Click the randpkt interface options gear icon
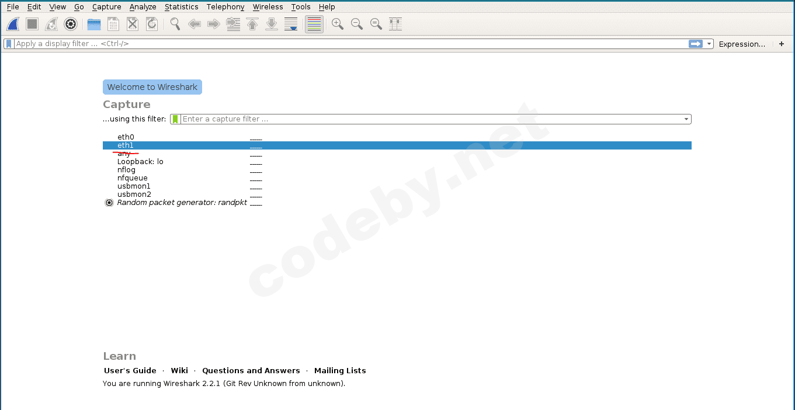 tap(109, 203)
